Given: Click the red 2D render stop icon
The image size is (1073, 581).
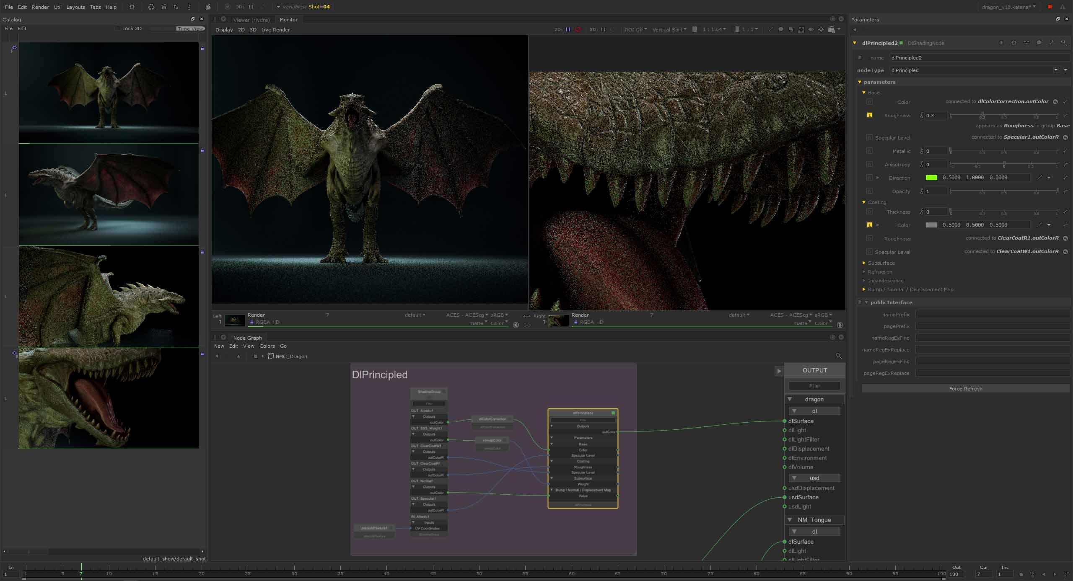Looking at the screenshot, I should tap(578, 30).
